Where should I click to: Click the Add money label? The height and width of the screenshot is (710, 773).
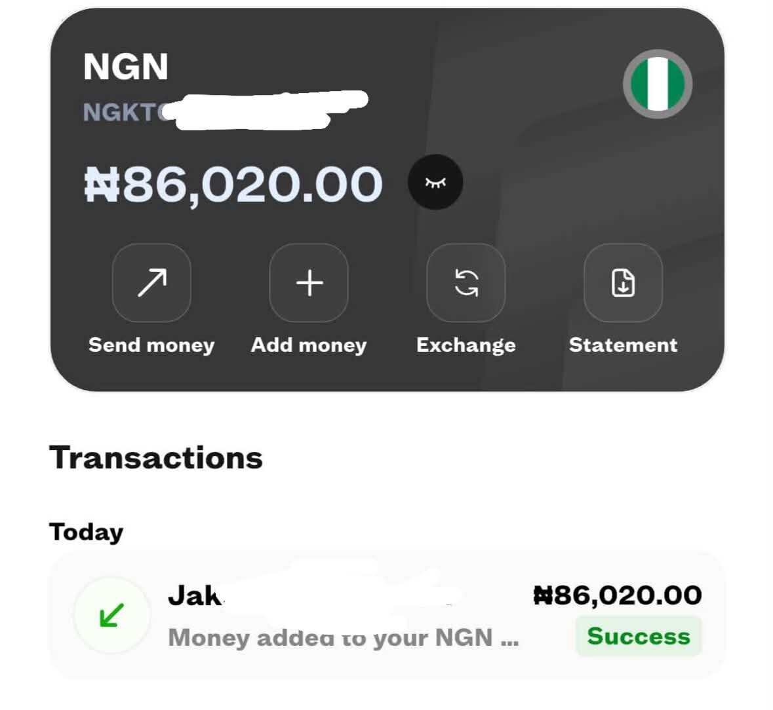[309, 345]
